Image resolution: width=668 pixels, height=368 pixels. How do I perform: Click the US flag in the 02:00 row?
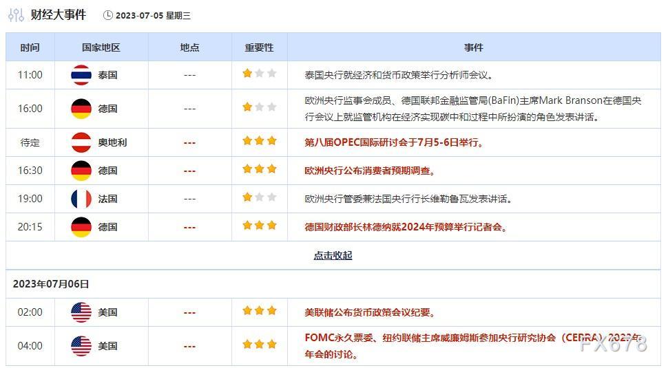(81, 312)
